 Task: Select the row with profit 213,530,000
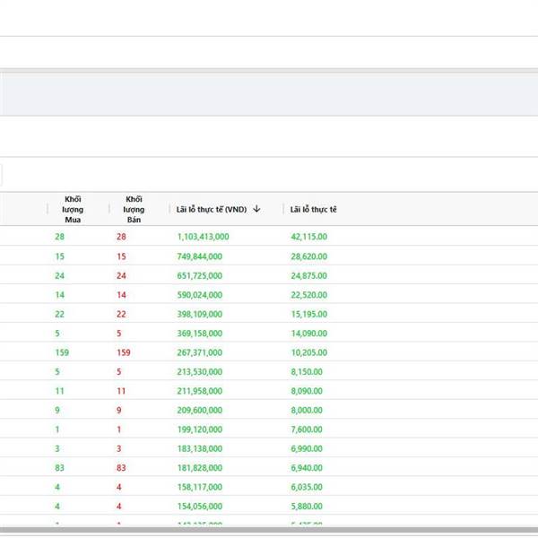point(199,372)
